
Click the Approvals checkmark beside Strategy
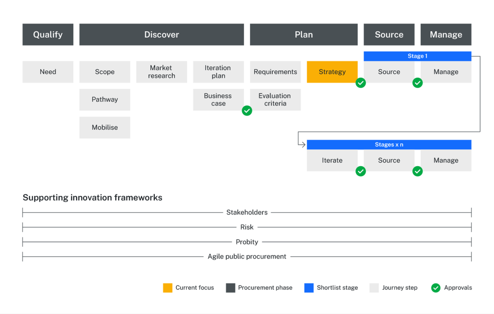coord(361,83)
